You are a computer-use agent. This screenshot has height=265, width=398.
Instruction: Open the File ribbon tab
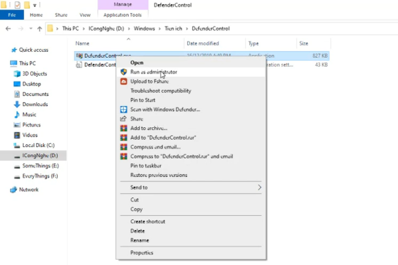coord(12,14)
